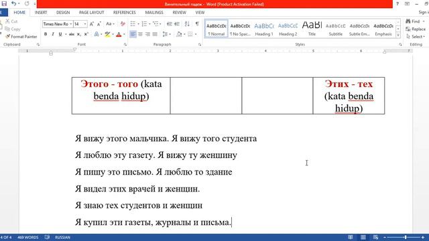Viewport: 429px width, 241px height.
Task: Clear all formatting with the eraser icon
Action: point(123,24)
